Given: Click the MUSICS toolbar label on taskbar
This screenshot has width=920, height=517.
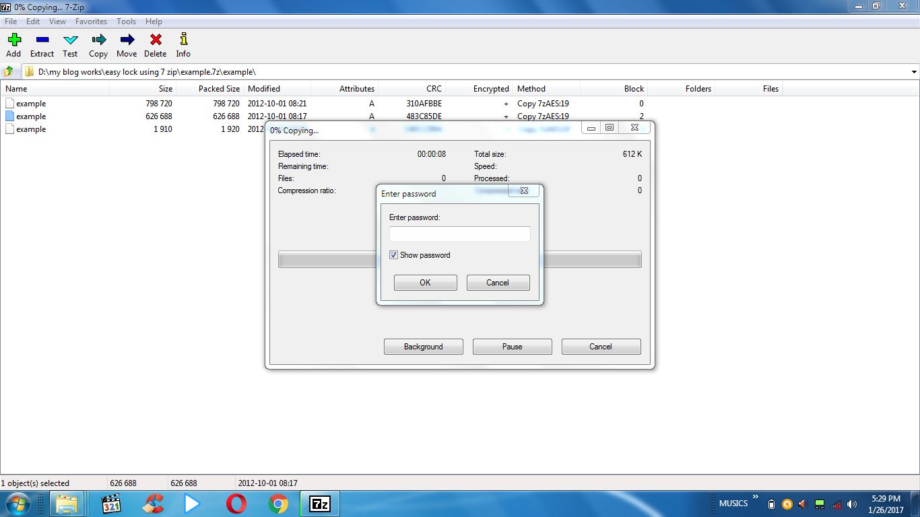Looking at the screenshot, I should point(733,504).
